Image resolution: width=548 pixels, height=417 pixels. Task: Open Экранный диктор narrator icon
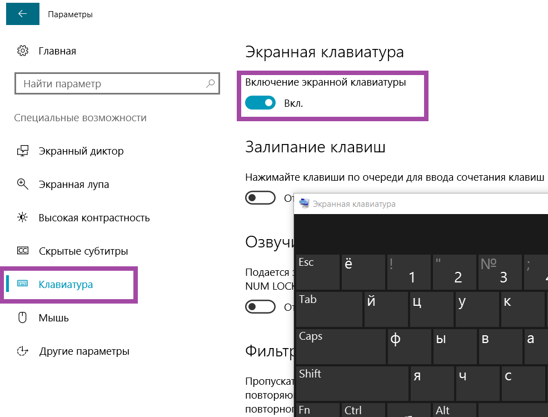23,151
